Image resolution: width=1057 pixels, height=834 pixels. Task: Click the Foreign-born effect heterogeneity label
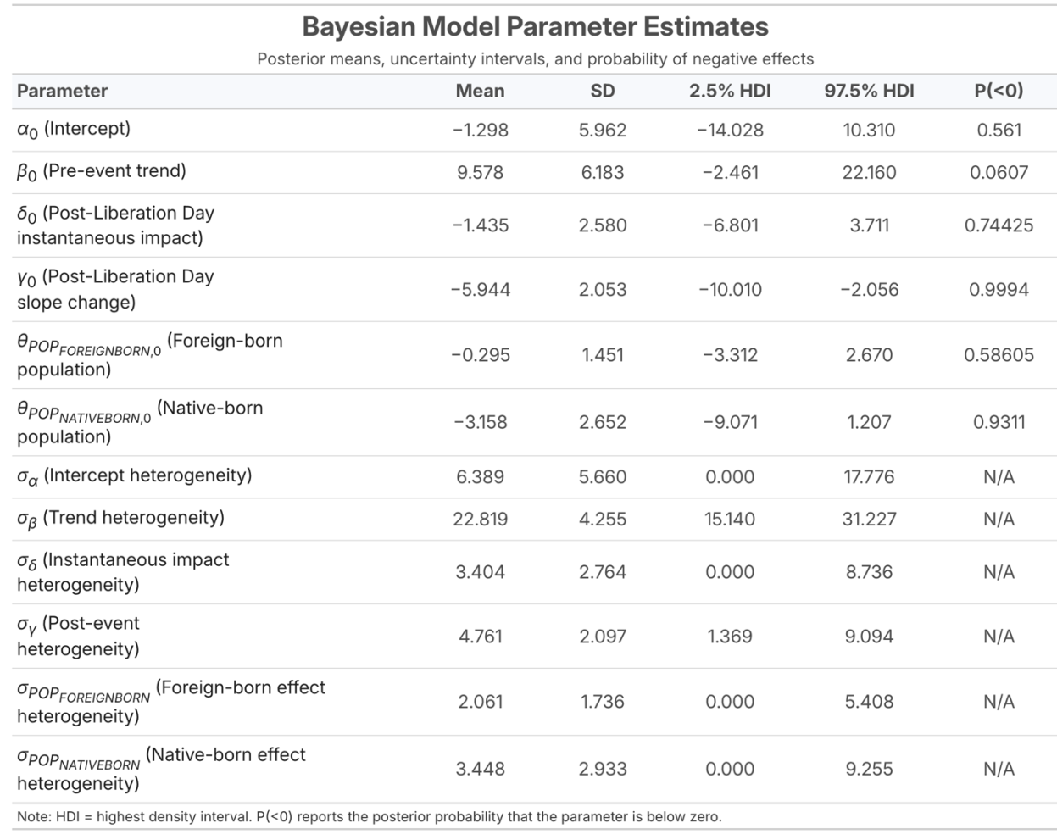pyautogui.click(x=171, y=702)
